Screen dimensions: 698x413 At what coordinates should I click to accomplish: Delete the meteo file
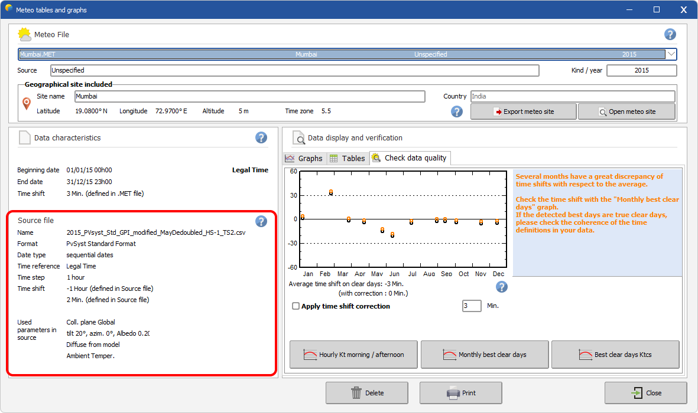367,393
